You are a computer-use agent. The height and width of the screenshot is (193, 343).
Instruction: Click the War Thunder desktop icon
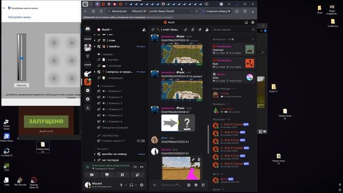tap(20, 181)
